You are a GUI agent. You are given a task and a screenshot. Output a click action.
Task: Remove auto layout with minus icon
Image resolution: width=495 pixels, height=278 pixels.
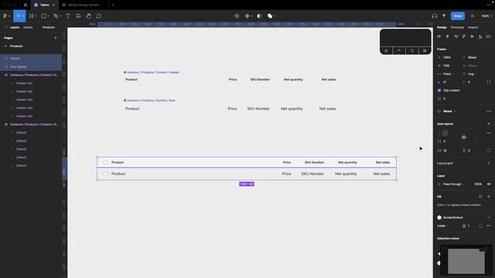[x=489, y=134]
